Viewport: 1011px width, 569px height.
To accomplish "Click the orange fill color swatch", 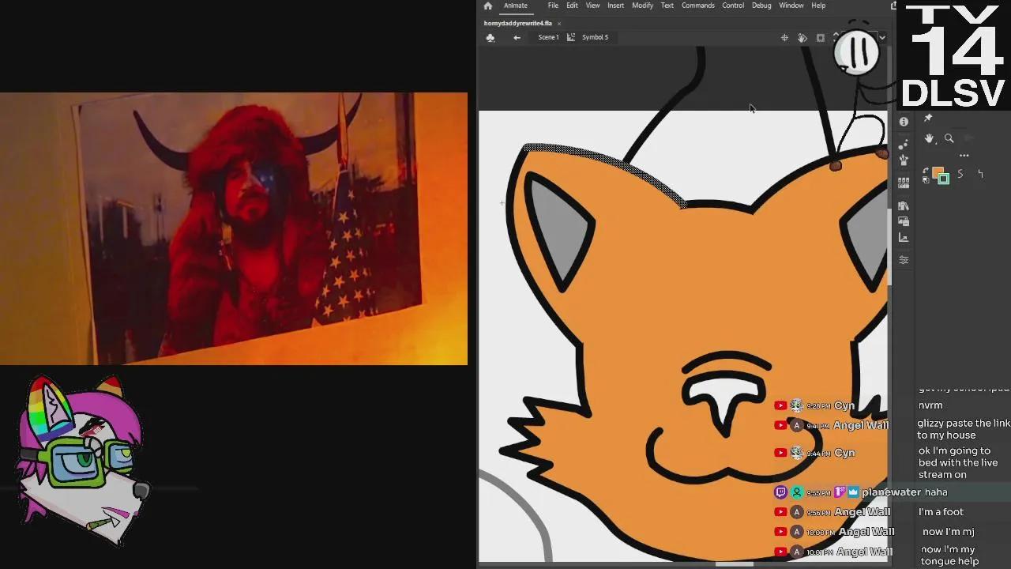I will (937, 172).
